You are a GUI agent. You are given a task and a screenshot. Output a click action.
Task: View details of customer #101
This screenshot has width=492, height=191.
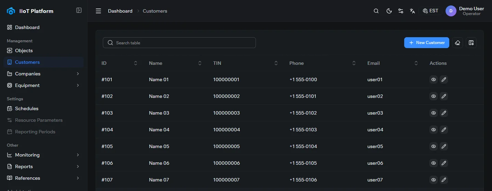(434, 79)
